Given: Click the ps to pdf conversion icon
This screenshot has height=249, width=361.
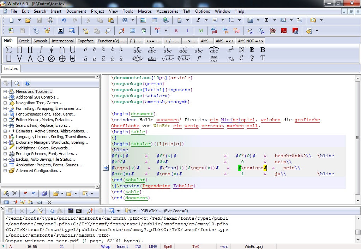Looking at the screenshot, I should (x=237, y=31).
